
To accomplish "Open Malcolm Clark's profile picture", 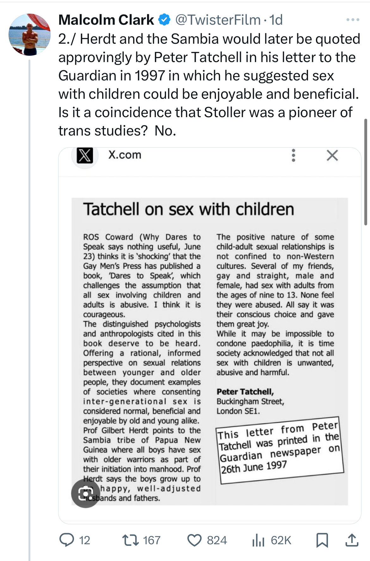I will point(29,35).
